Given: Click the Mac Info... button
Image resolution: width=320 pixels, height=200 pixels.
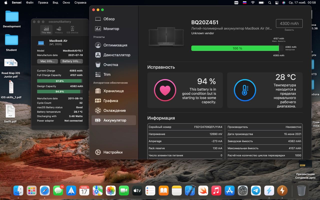Looking at the screenshot, I should pyautogui.click(x=47, y=61).
